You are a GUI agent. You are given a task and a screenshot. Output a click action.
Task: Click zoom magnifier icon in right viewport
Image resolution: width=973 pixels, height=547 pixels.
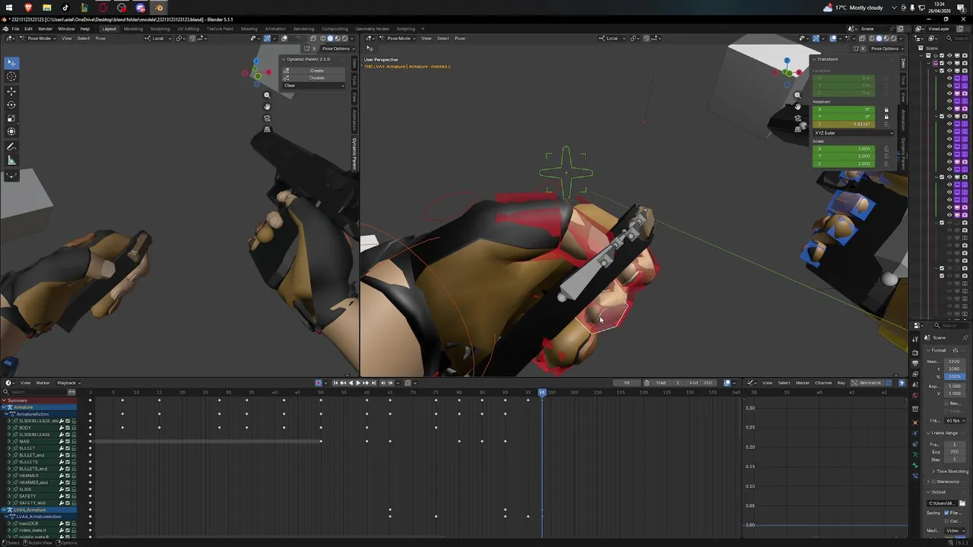pos(797,95)
